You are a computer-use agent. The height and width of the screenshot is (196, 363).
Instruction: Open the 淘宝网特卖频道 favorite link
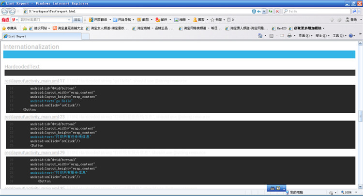point(200,28)
